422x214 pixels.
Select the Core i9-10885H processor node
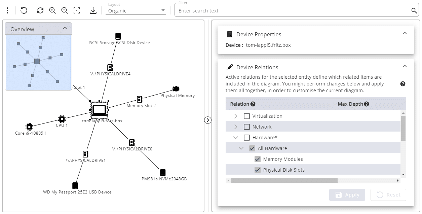[29, 127]
